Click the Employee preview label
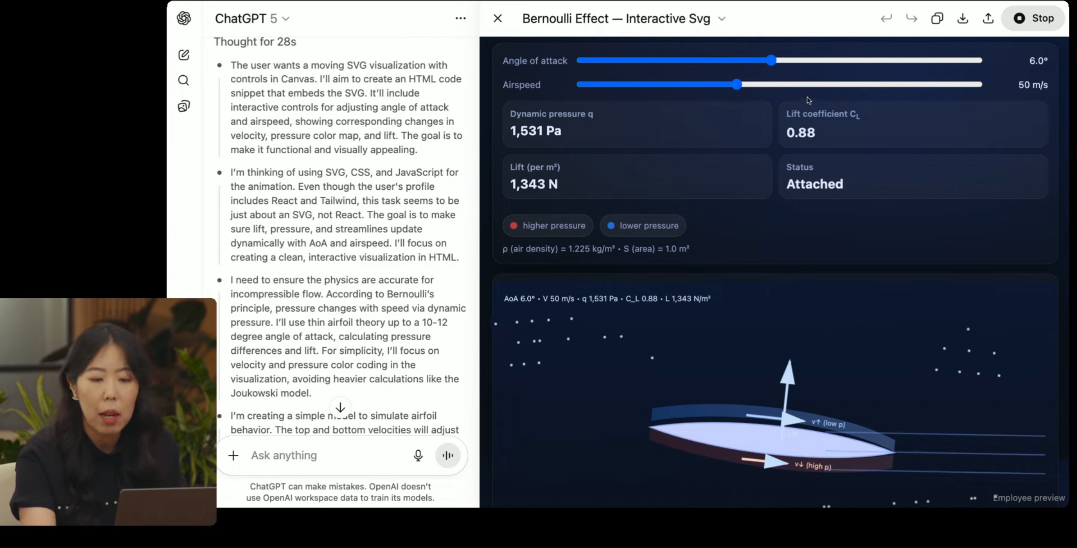The width and height of the screenshot is (1077, 548). click(1029, 498)
